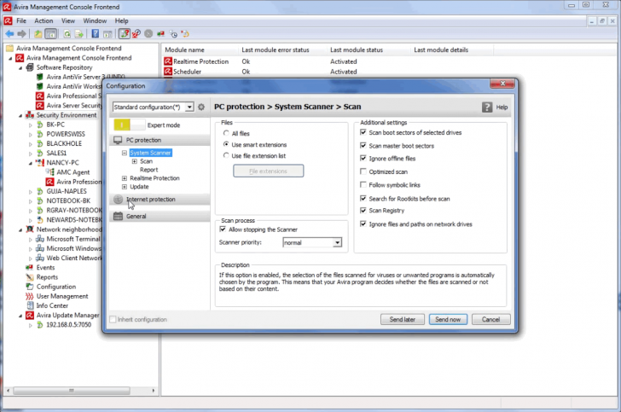Toggle the Expert mode switch
The height and width of the screenshot is (412, 621).
tap(129, 125)
